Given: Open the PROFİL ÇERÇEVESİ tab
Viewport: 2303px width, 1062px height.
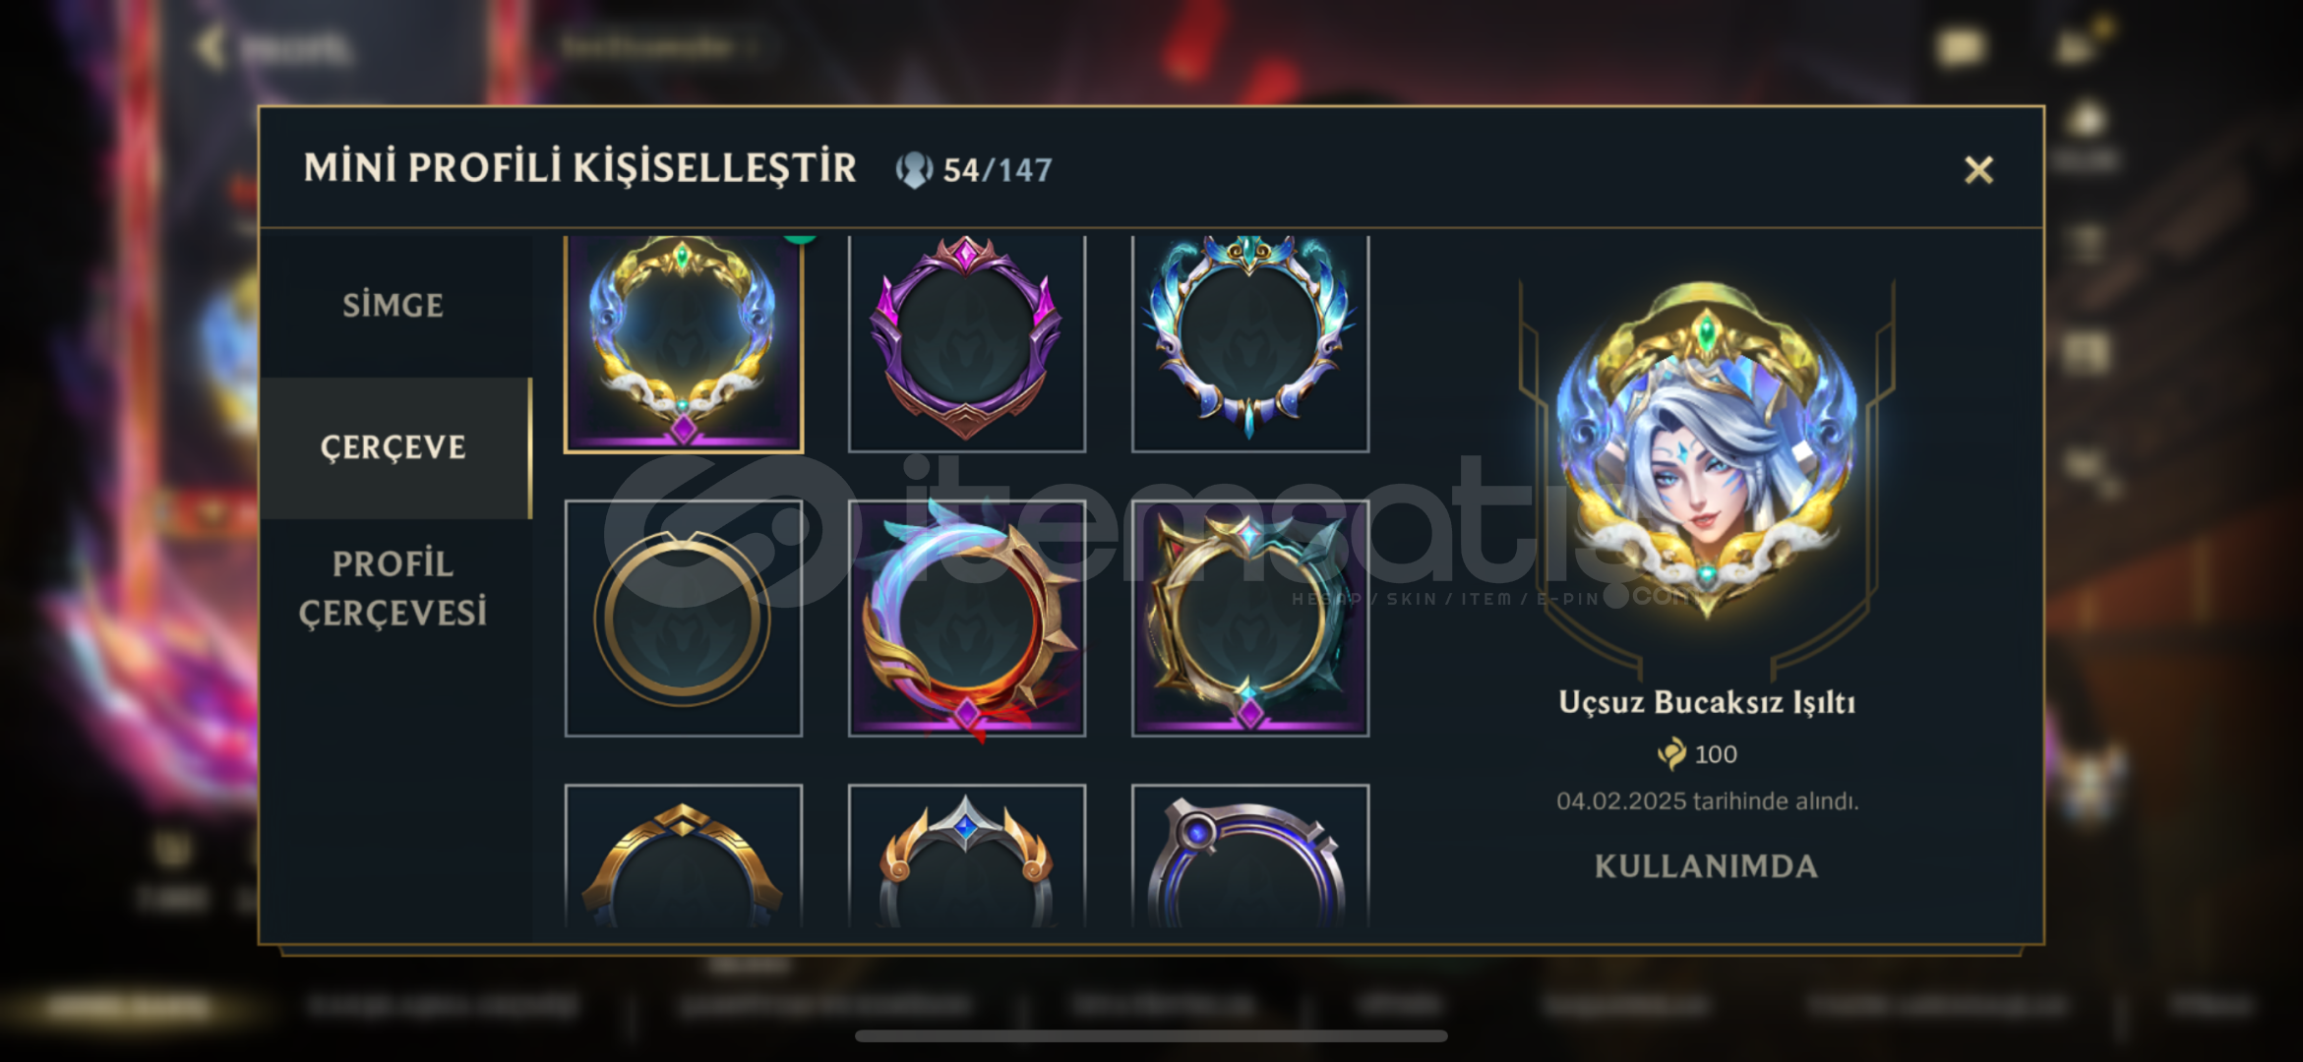Looking at the screenshot, I should pos(394,588).
